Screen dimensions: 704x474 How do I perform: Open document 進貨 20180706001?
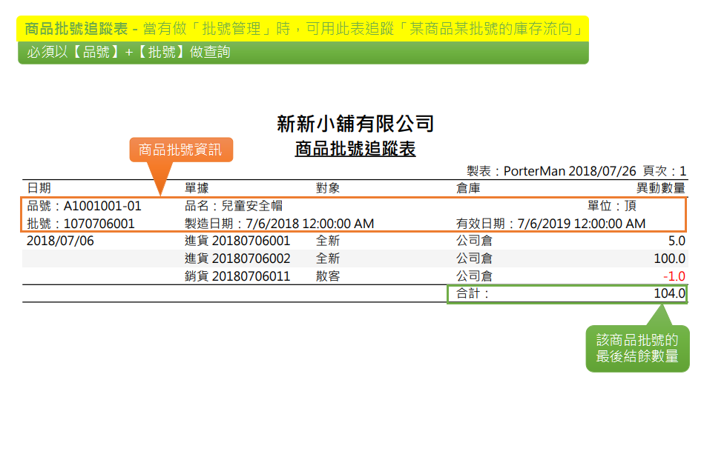click(237, 241)
